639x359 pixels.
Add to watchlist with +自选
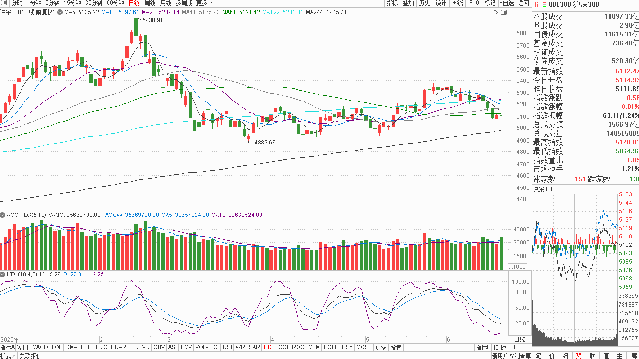coord(507,3)
